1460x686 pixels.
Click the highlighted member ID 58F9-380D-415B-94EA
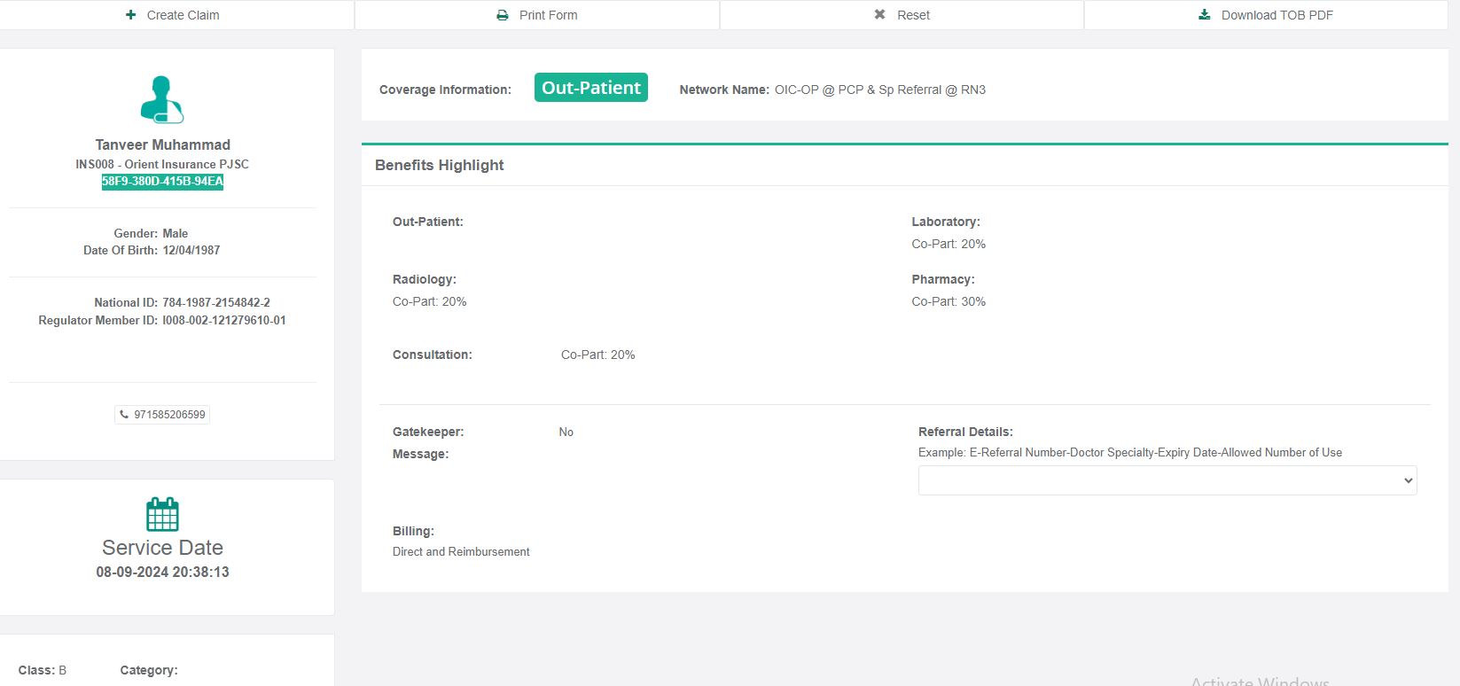[x=162, y=182]
